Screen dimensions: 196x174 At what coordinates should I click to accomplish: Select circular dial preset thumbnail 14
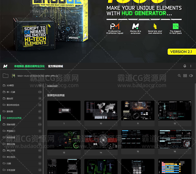click(x=101, y=140)
